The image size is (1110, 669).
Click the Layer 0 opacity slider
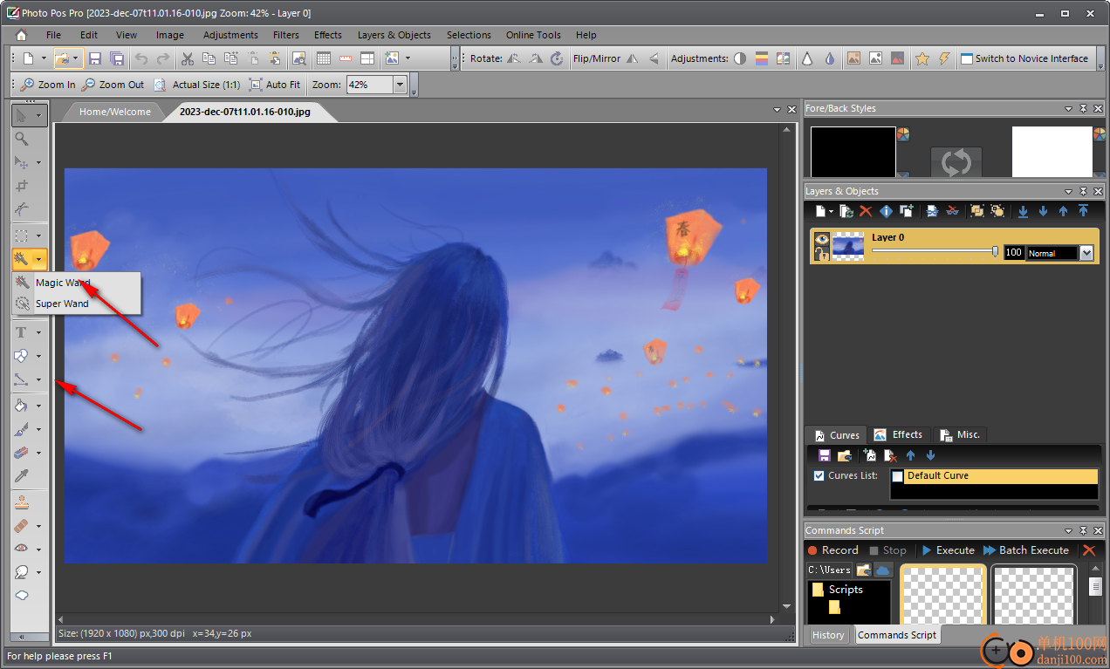pos(935,252)
